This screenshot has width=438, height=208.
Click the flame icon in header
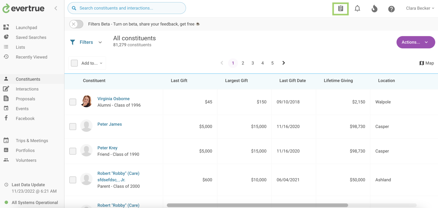374,9
